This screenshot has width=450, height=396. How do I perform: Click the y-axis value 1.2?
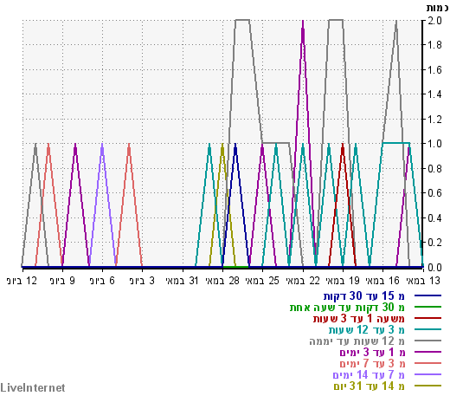point(434,119)
